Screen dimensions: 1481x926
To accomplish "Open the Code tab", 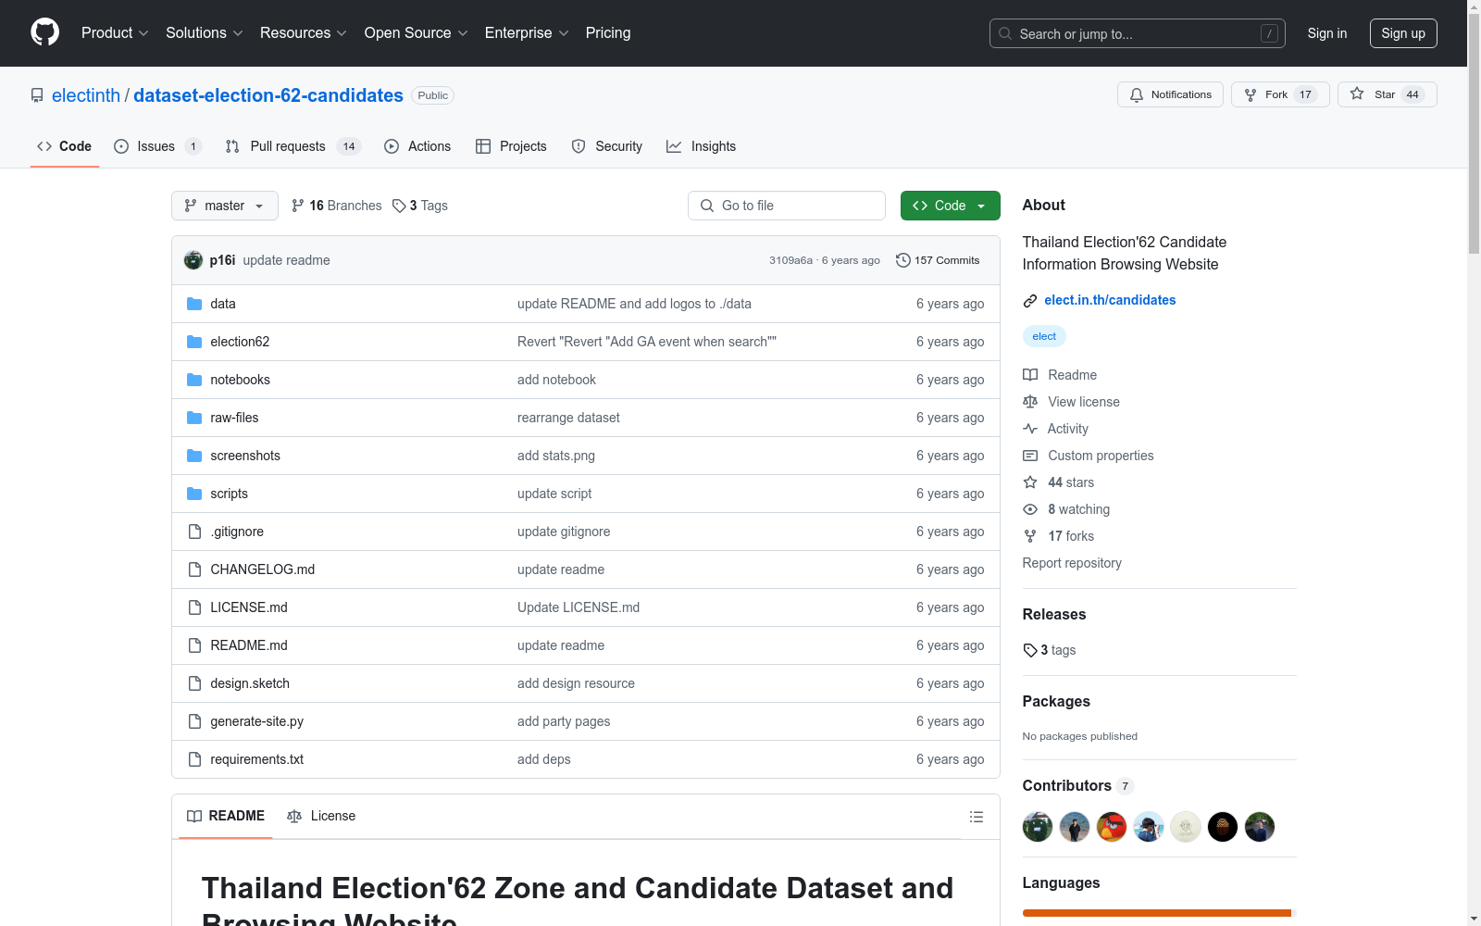I will 65,146.
